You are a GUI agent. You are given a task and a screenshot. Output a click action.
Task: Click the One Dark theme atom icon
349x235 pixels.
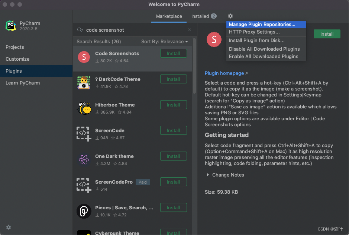pyautogui.click(x=84, y=160)
